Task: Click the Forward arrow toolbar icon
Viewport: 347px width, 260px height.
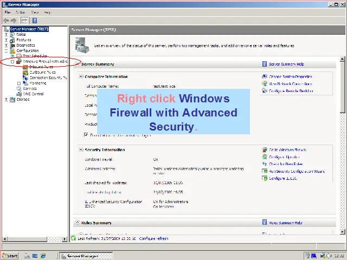Action: 14,21
